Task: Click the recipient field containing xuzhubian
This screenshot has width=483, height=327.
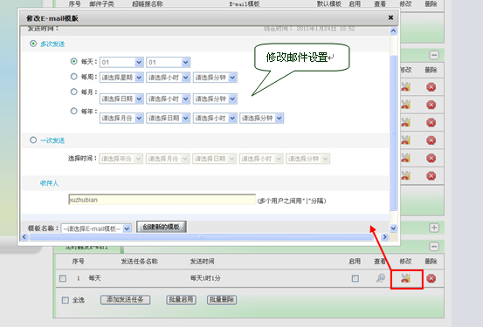Action: click(x=162, y=200)
